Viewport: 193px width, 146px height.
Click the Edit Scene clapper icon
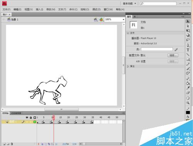(x=95, y=20)
